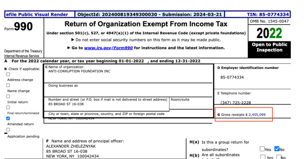
Task: Select the ObjectId and Submission date box
Action: click(x=150, y=14)
